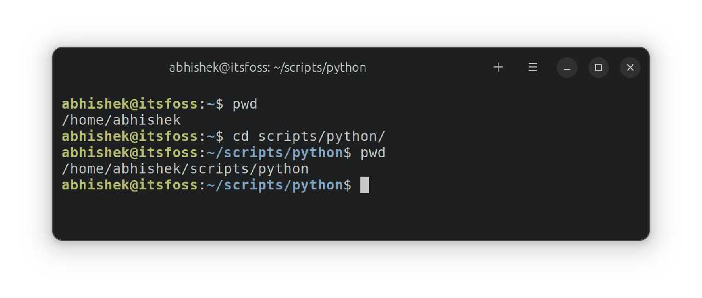
Task: Click the first pwd command text
Action: tap(245, 104)
